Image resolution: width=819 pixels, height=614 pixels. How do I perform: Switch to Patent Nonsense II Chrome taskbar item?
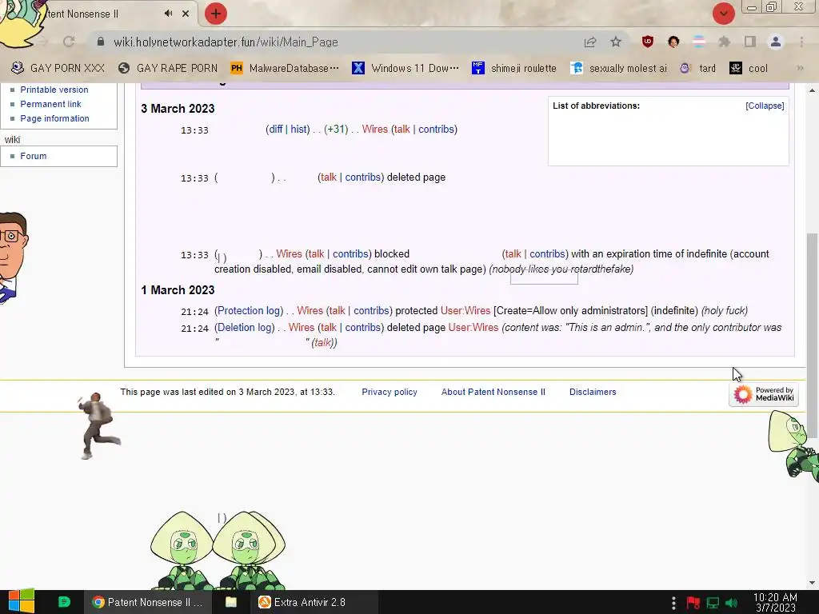148,602
